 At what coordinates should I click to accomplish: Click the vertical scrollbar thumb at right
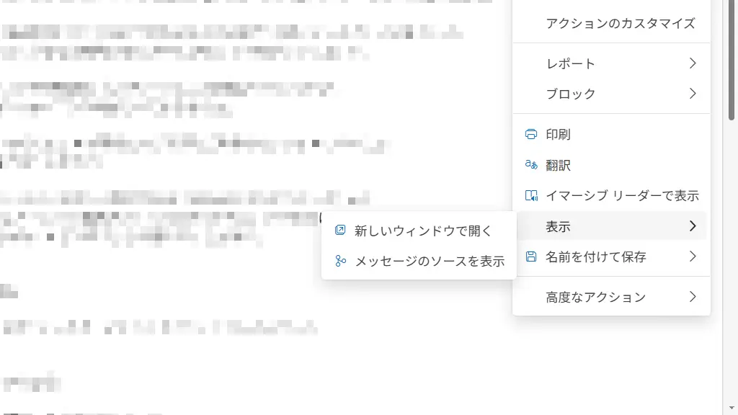(731, 60)
